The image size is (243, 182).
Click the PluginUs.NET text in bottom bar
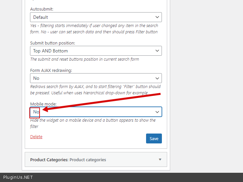(x=18, y=177)
